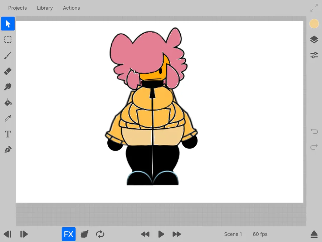Image resolution: width=322 pixels, height=242 pixels.
Task: Select the Brush tool
Action: pos(8,55)
